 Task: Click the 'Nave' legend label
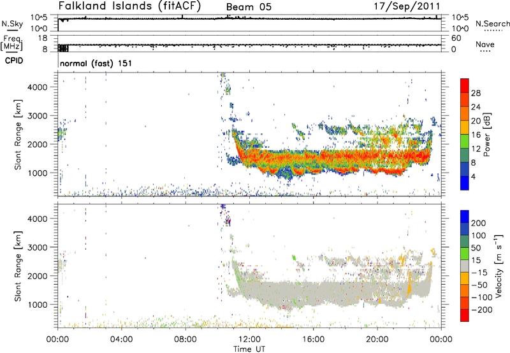coord(484,44)
